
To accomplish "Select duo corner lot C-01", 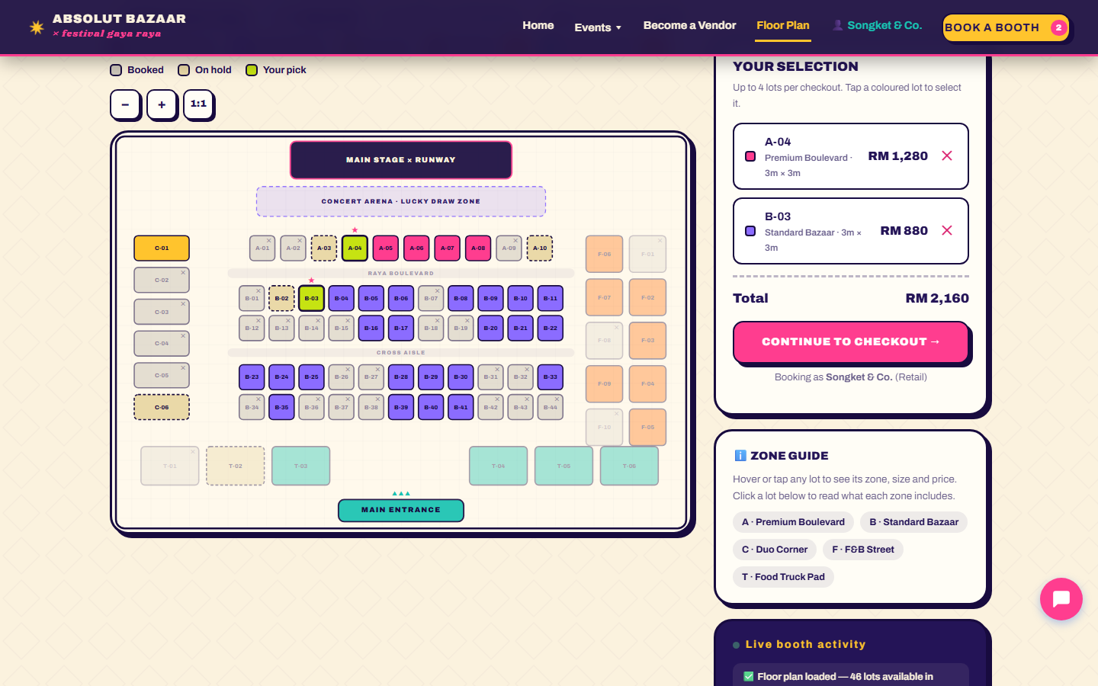I will [162, 248].
